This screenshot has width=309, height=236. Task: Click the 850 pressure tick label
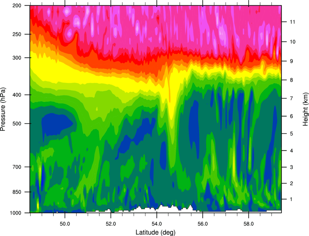(x=17, y=192)
